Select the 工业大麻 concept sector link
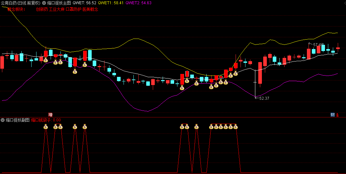Screen dimensions: 346x174 [x=57, y=9]
